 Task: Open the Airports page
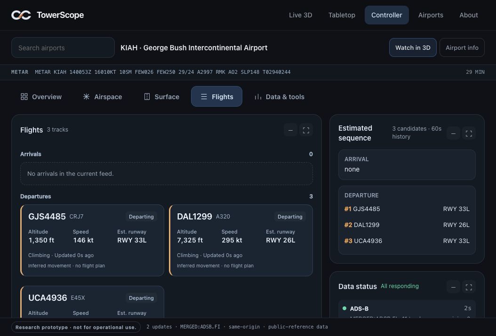point(431,15)
